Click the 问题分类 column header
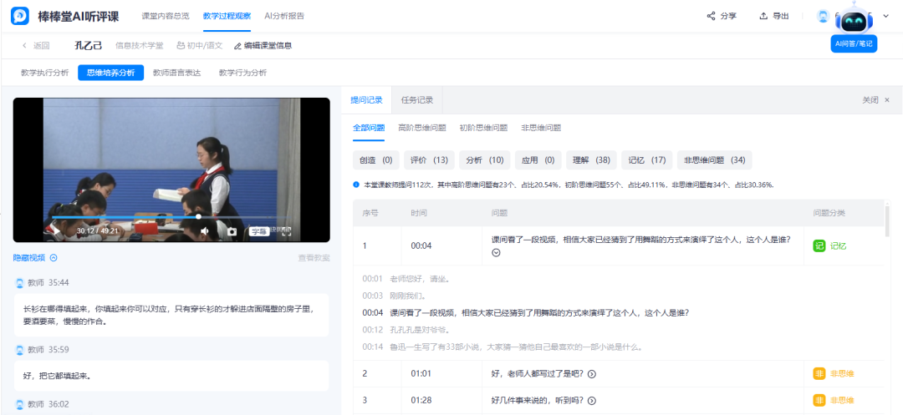 tap(829, 213)
